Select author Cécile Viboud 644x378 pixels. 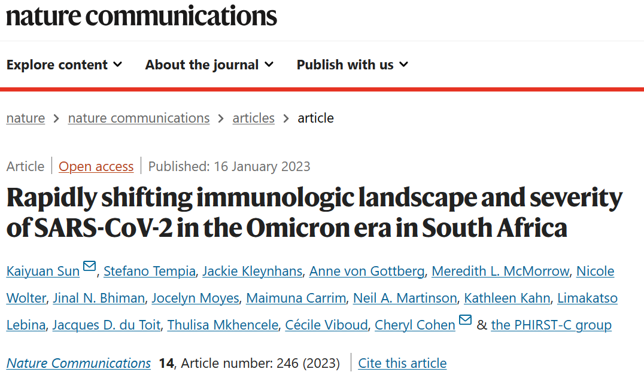pyautogui.click(x=327, y=325)
